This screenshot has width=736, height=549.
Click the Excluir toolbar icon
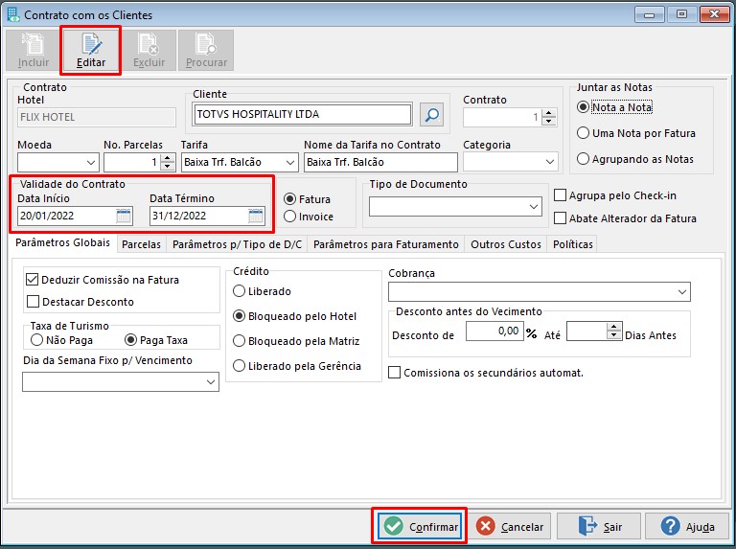(x=149, y=50)
